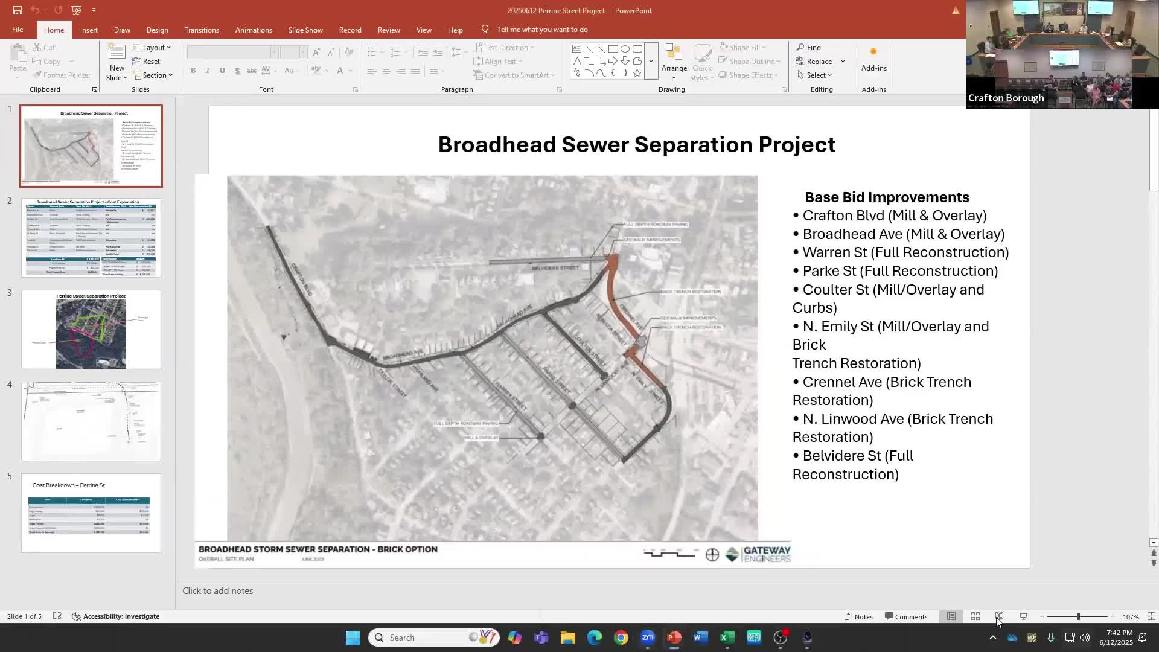Toggle the Comments pane

coord(906,616)
